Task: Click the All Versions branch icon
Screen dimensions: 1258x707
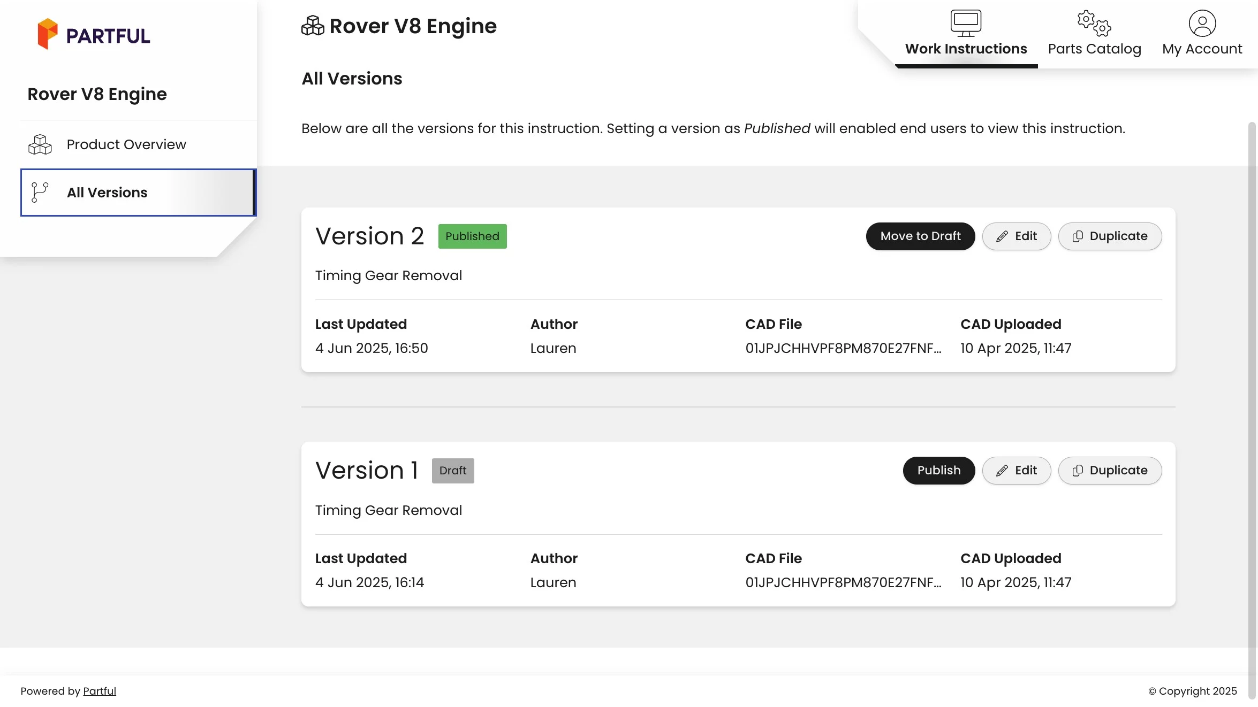Action: pos(40,193)
